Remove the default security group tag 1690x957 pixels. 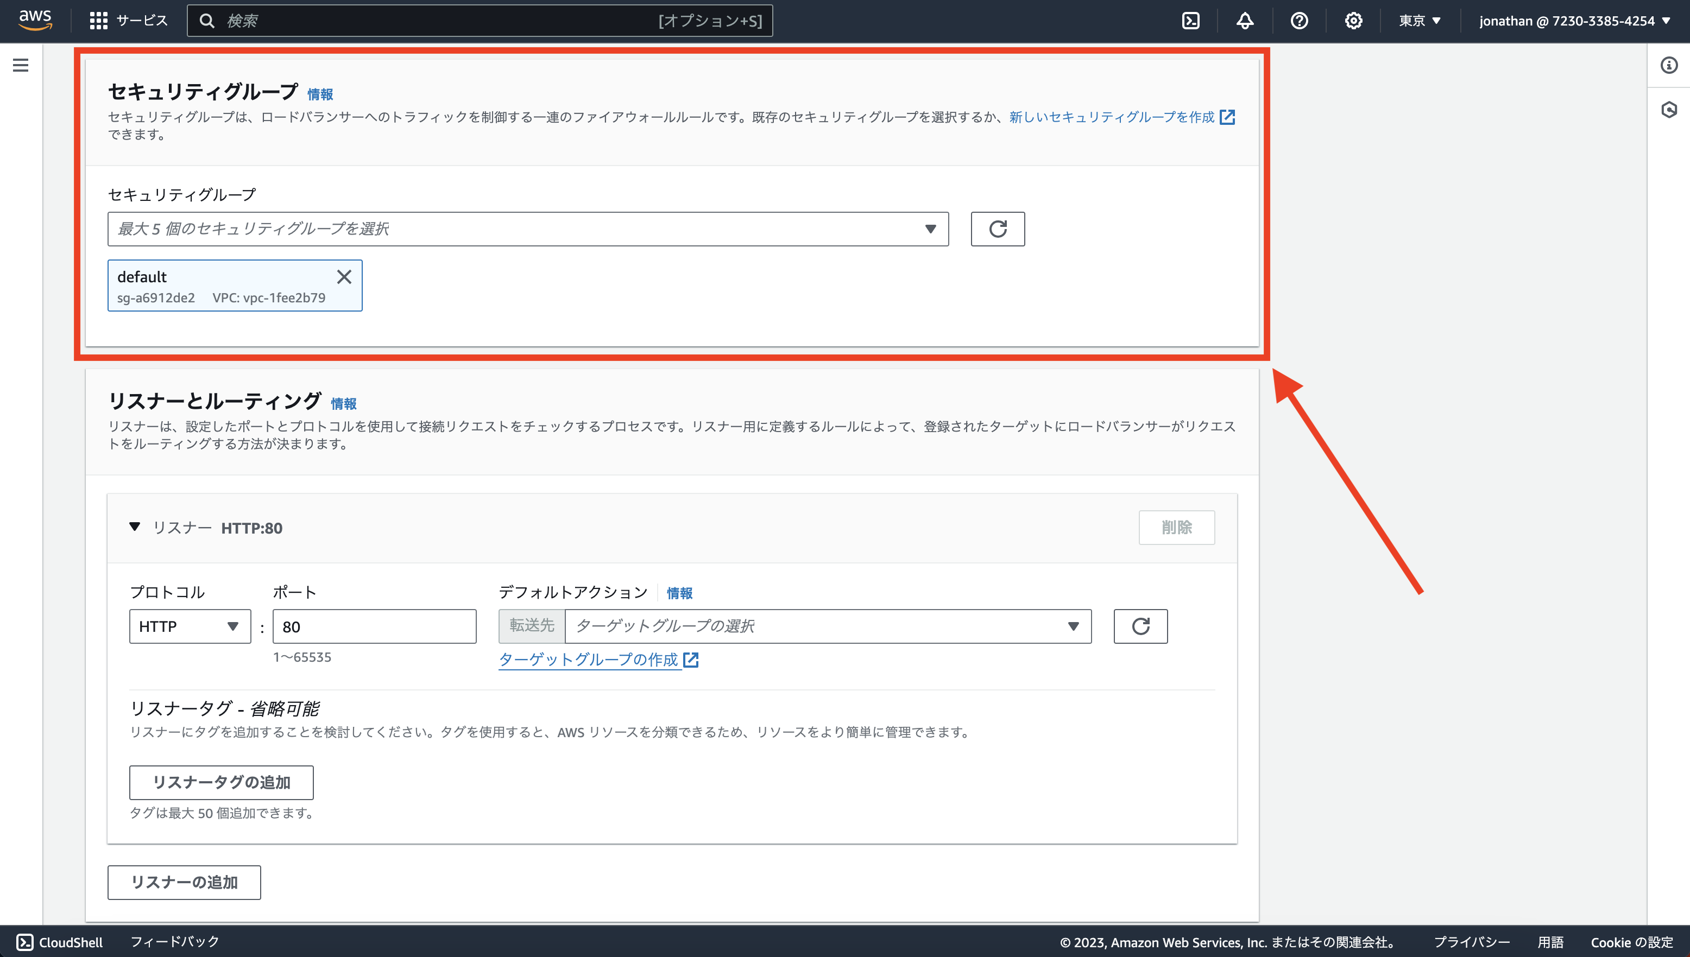point(344,277)
